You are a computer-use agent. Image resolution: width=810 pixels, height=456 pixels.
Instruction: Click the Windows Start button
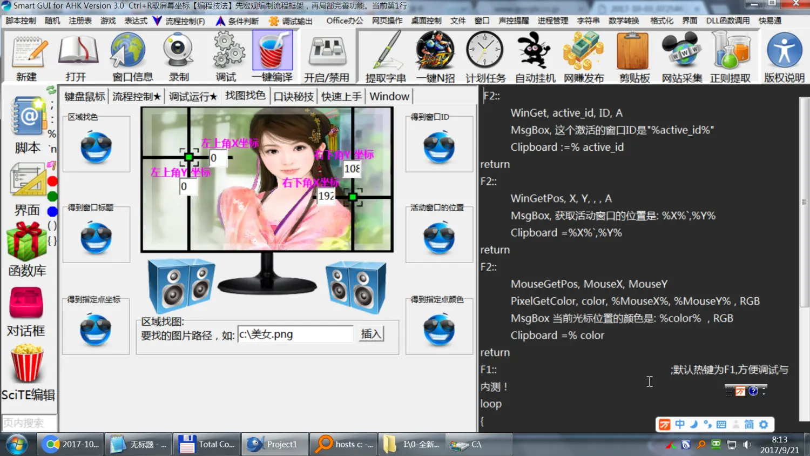[17, 444]
